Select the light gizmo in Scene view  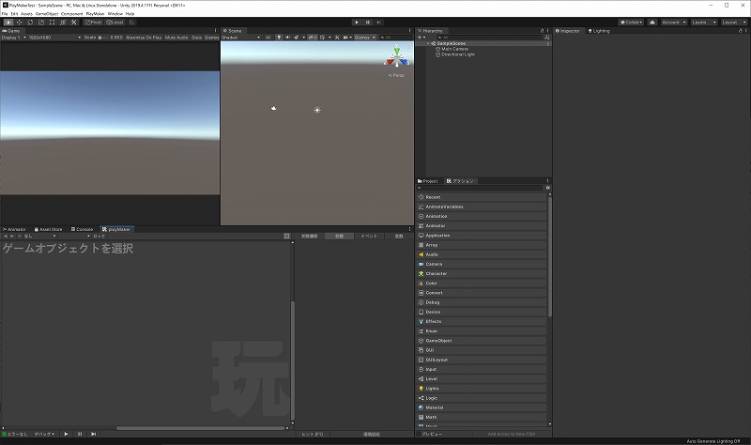pyautogui.click(x=317, y=110)
